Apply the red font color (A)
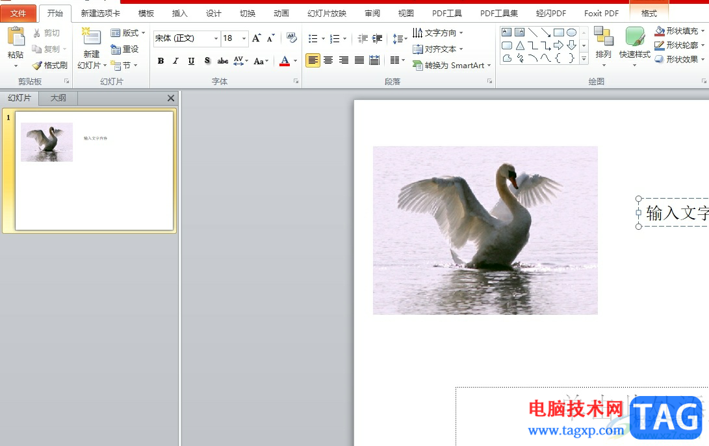709x446 pixels. pyautogui.click(x=285, y=60)
